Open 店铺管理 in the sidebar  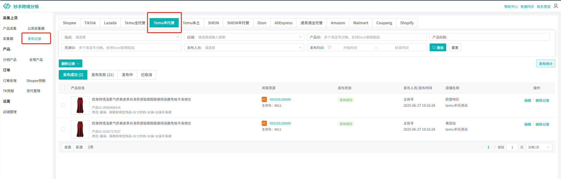[10, 112]
